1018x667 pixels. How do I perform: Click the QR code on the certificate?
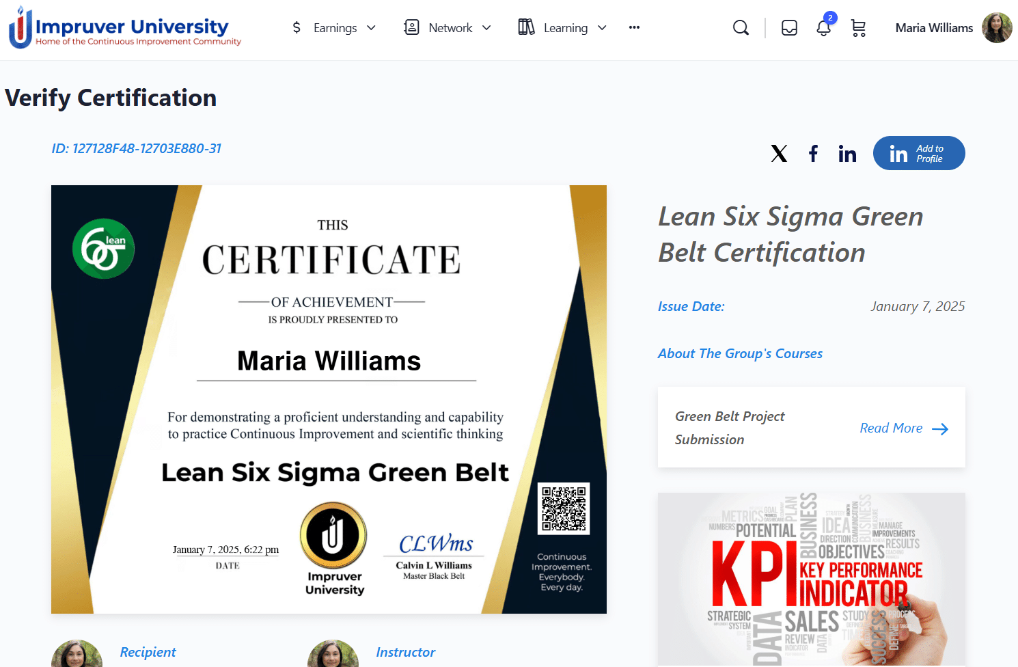coord(564,508)
